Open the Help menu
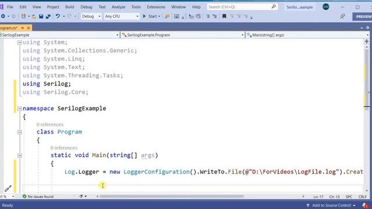372x209 pixels. click(x=196, y=7)
